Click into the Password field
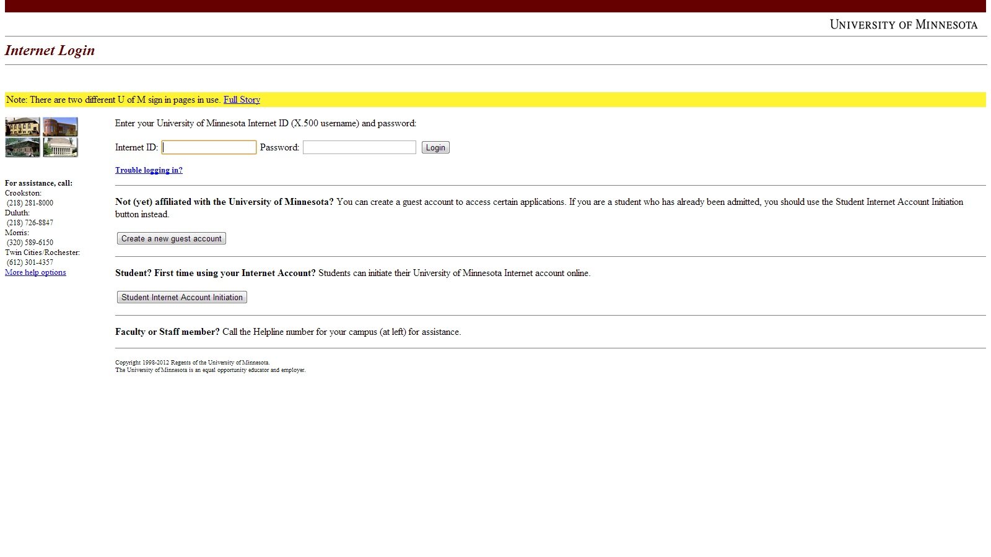Screen dimensions: 991x557 359,147
